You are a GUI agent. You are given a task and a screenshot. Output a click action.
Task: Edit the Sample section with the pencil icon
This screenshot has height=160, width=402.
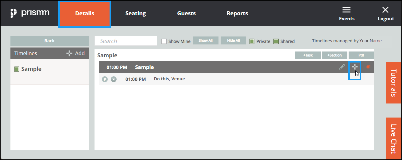click(342, 67)
